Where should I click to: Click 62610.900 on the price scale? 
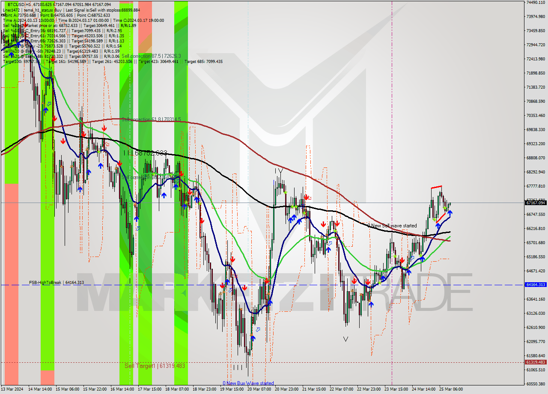click(535, 328)
